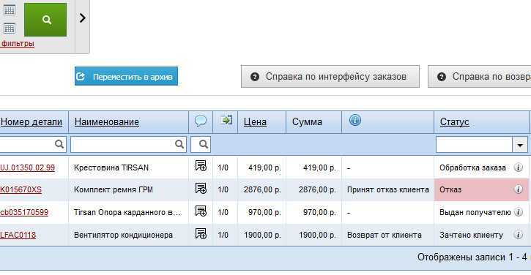Image resolution: width=531 pixels, height=275 pixels.
Task: Click the part number filter search field
Action: [33, 144]
